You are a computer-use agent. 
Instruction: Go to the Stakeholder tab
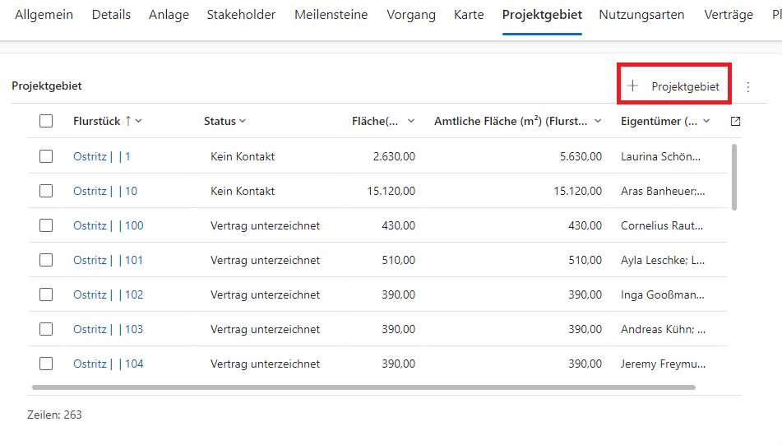point(241,15)
